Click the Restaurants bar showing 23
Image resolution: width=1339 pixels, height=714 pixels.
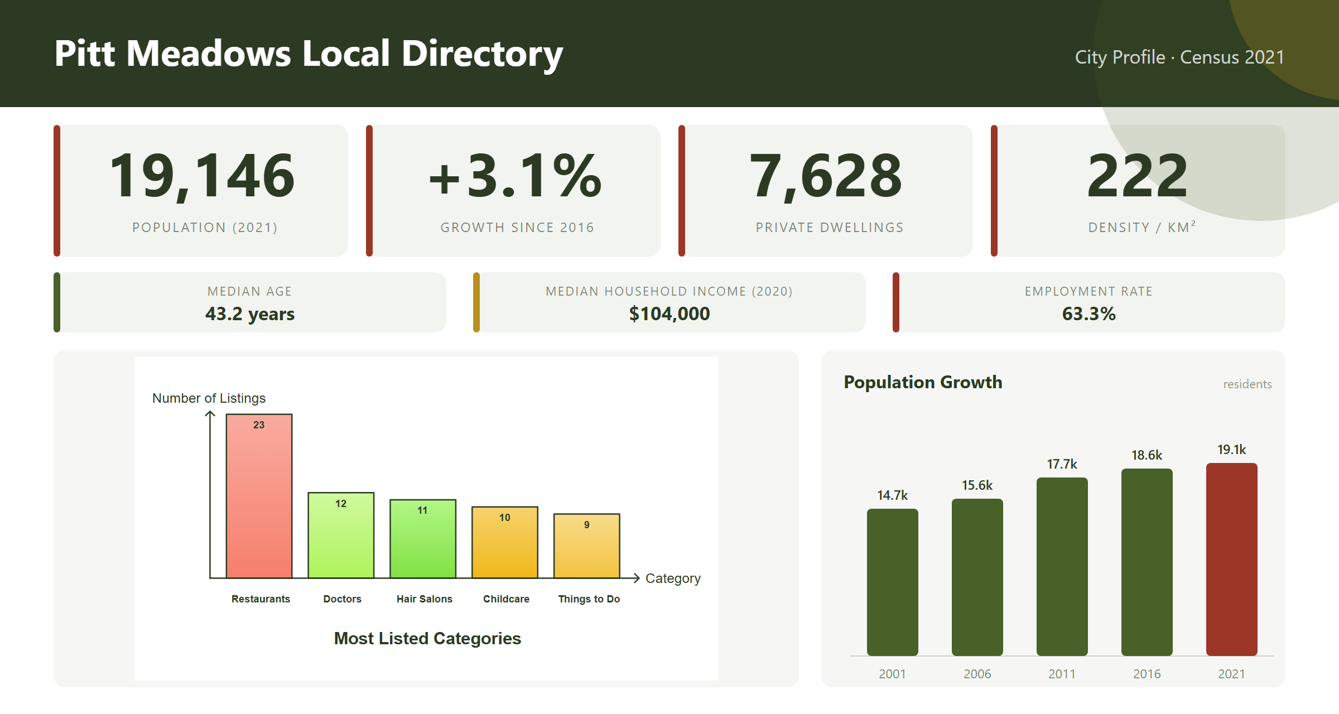(259, 496)
